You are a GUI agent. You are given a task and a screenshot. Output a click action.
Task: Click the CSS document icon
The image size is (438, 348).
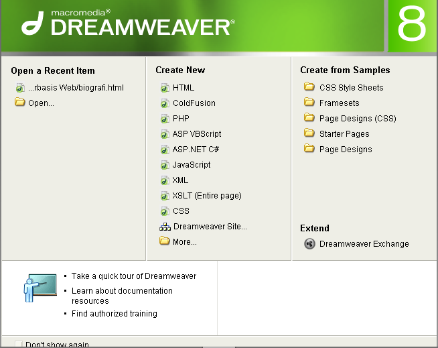coord(165,211)
